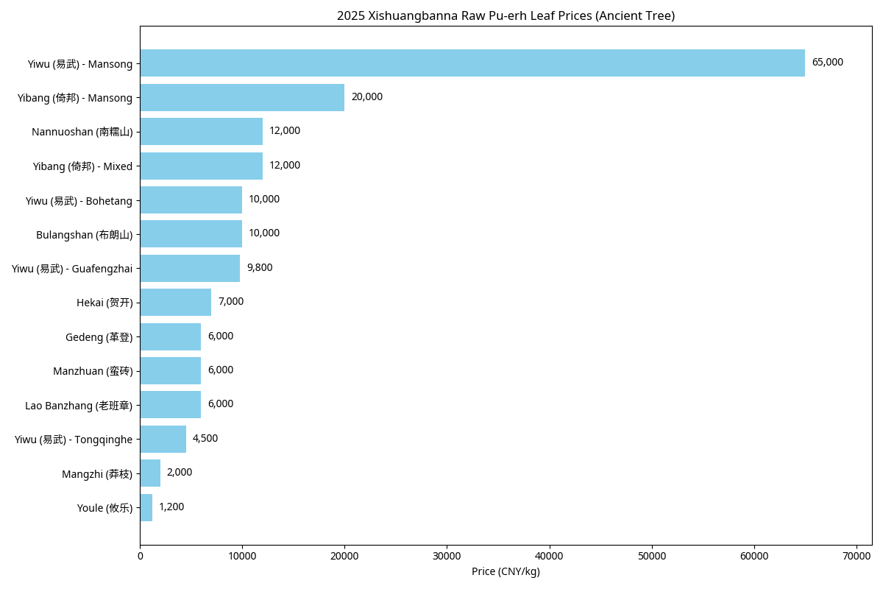Click the Mangzhi bar
883x589 pixels.
tap(150, 473)
